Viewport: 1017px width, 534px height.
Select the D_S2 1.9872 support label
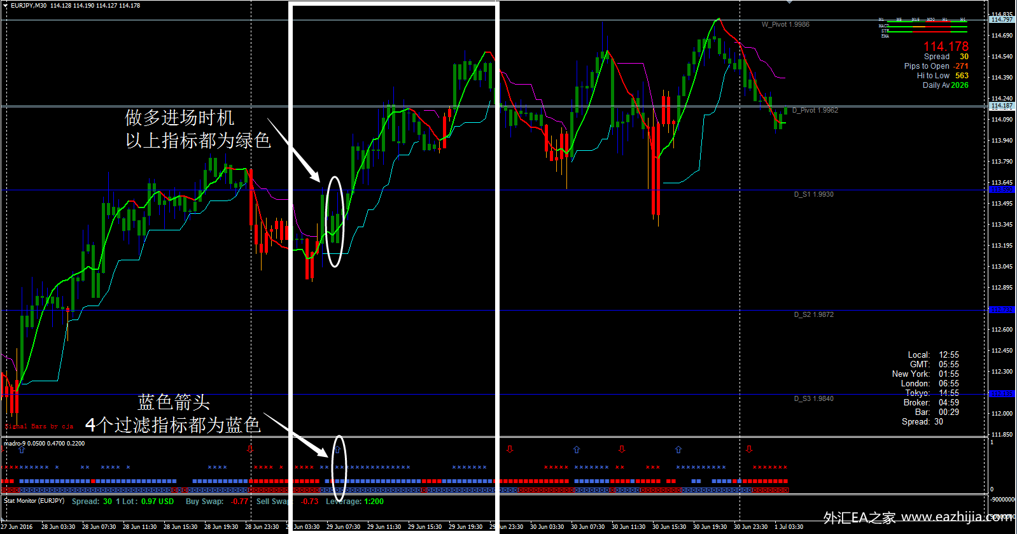click(x=814, y=314)
